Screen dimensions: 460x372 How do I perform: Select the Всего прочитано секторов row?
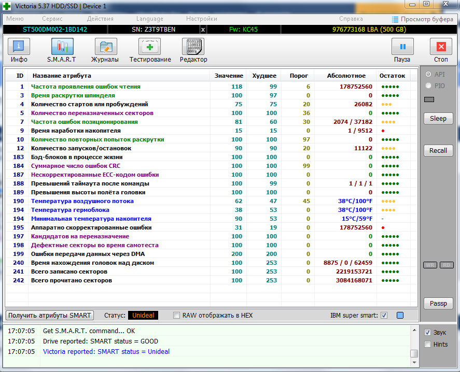tap(211, 280)
